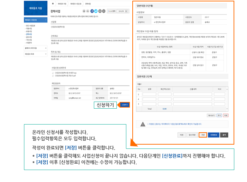Focus budget USD field in row 3

point(165,104)
